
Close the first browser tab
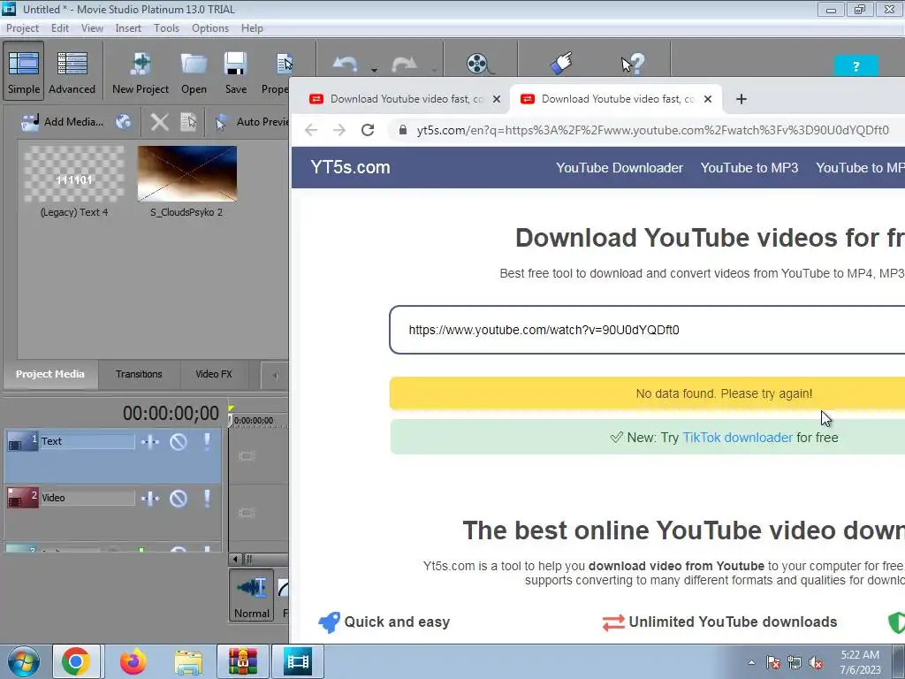click(x=497, y=99)
